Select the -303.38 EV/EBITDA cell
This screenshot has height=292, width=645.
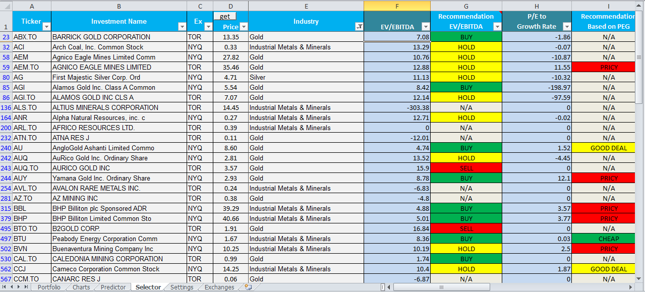point(397,107)
